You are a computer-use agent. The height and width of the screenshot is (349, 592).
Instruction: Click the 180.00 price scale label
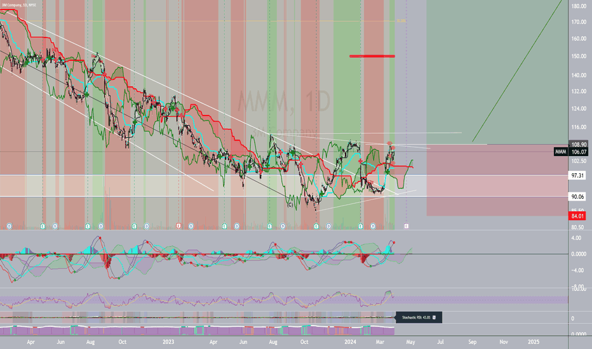coord(579,6)
